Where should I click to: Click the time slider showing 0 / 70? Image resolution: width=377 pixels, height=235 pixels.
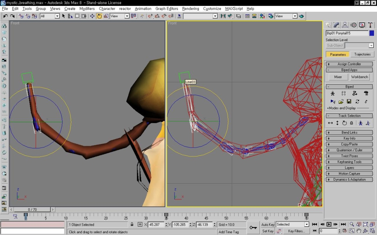click(x=32, y=210)
